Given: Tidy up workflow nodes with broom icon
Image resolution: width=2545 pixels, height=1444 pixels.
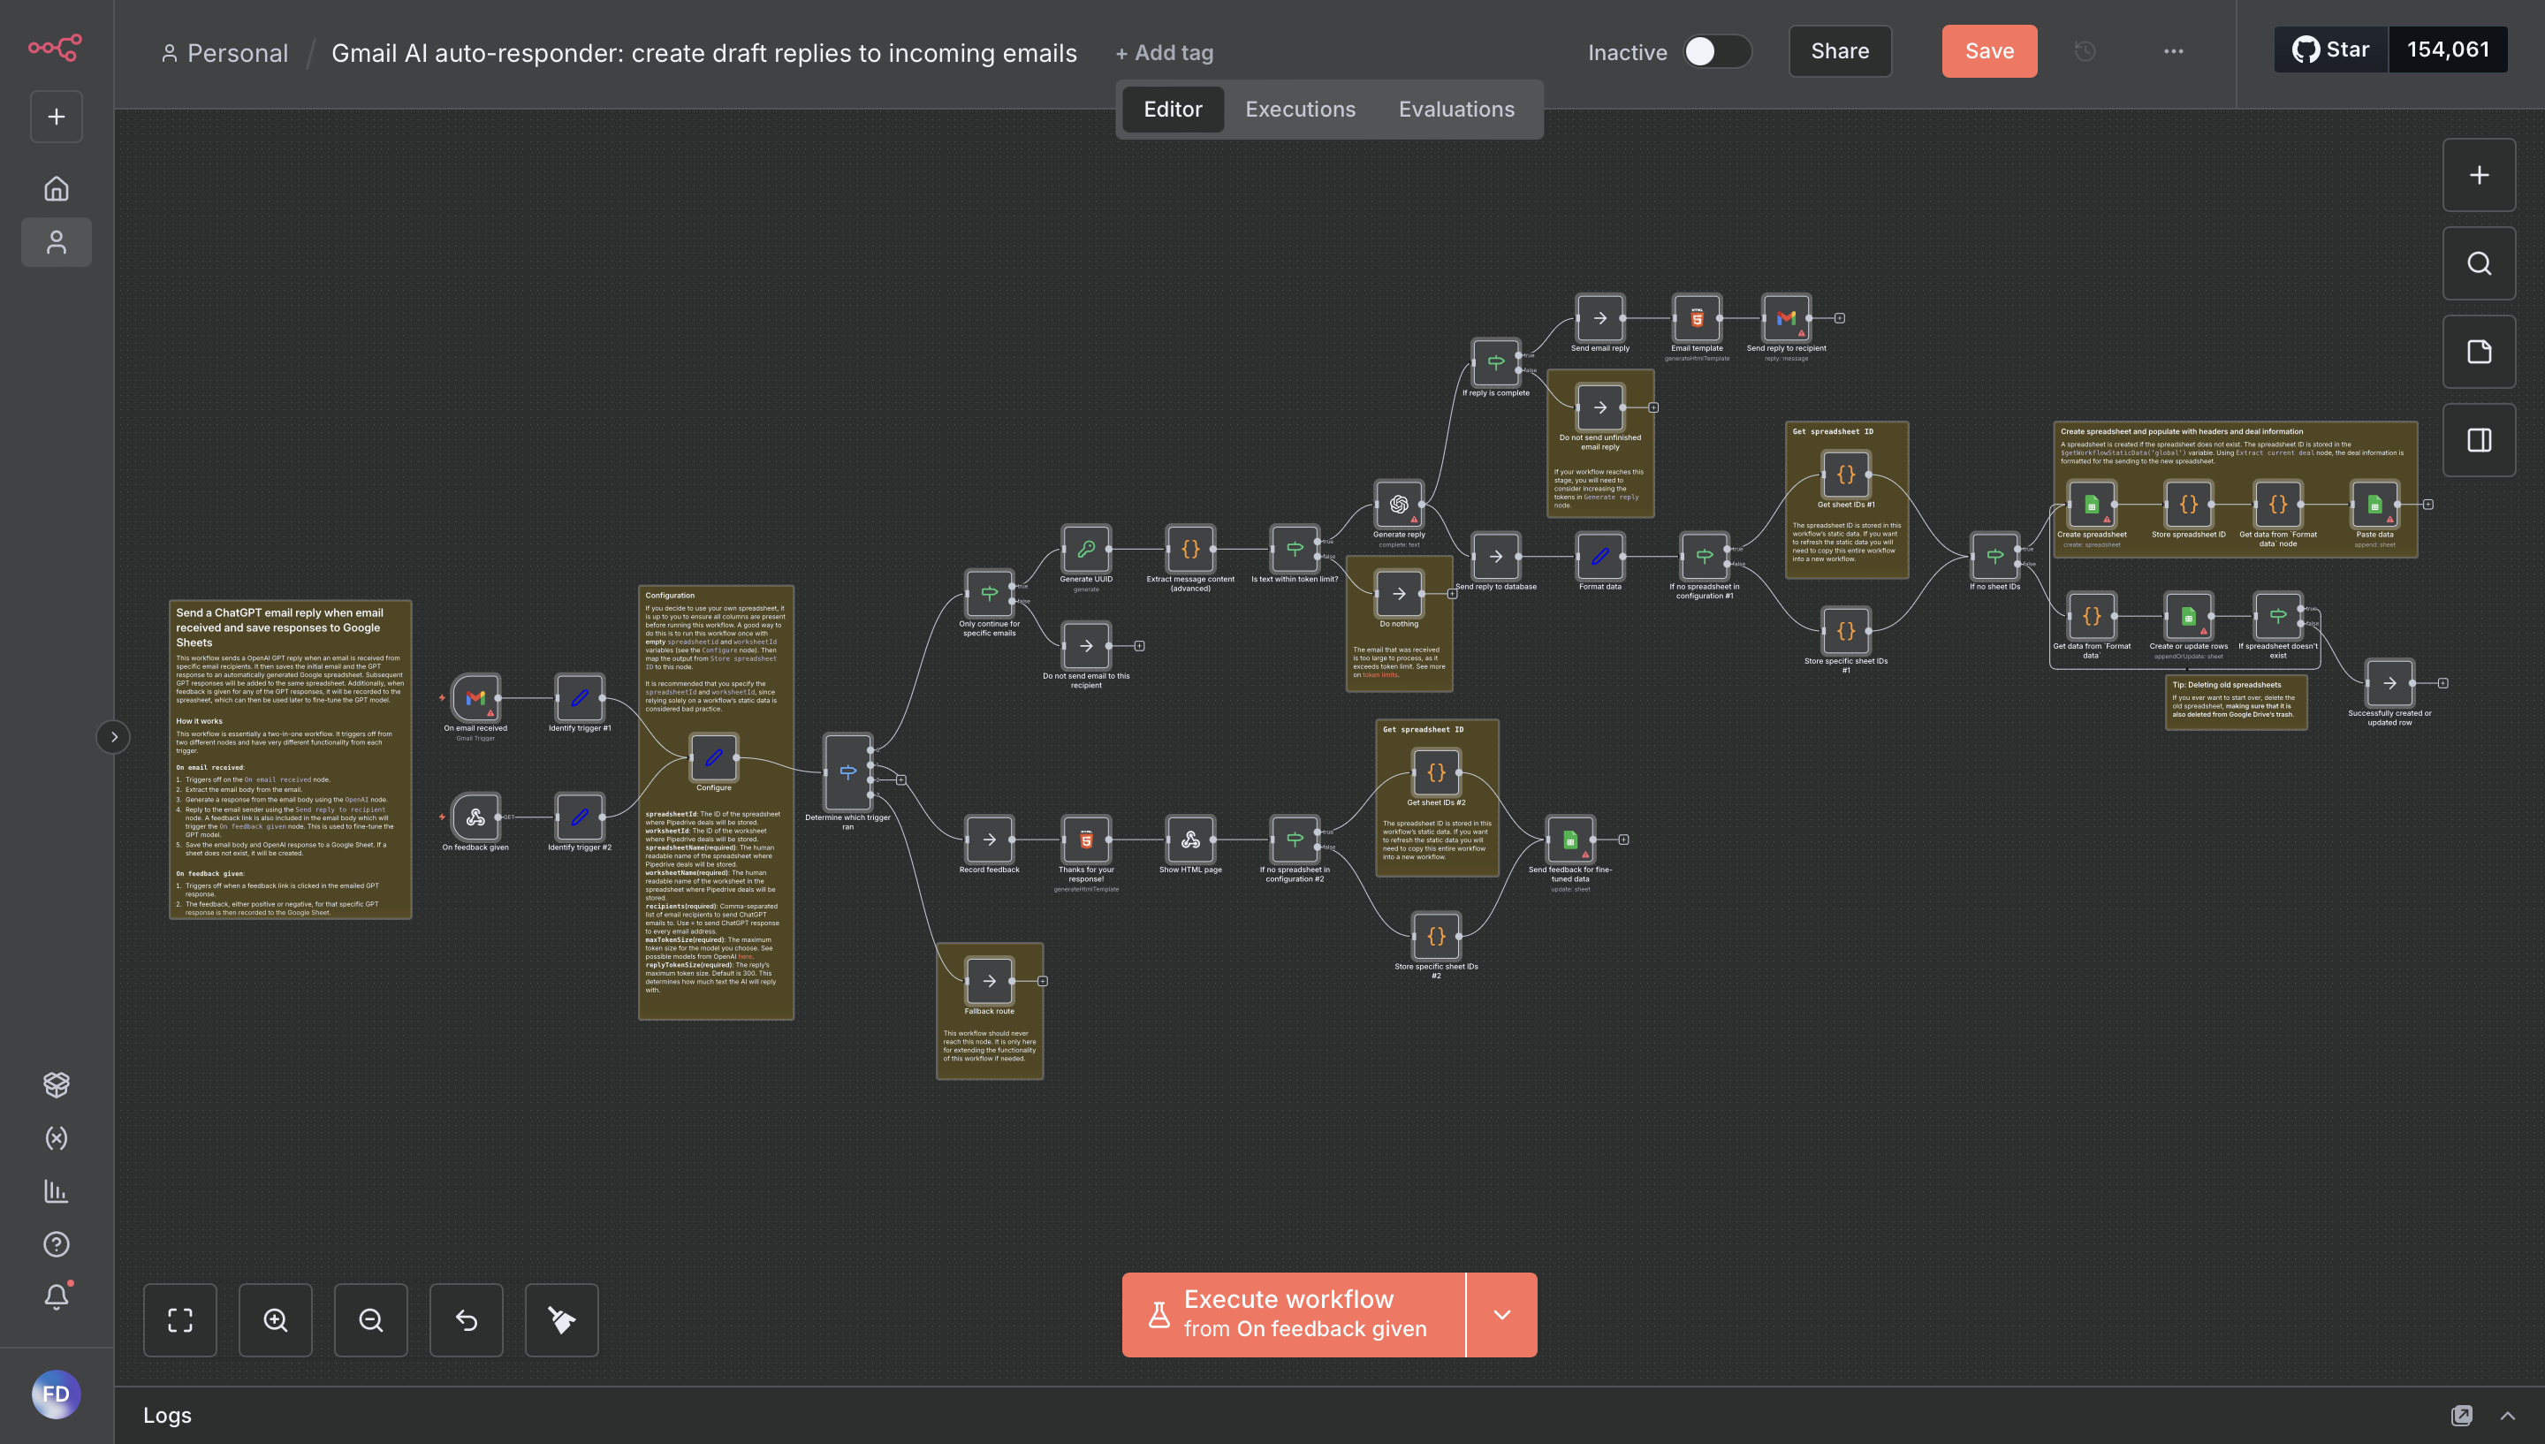Looking at the screenshot, I should (561, 1320).
